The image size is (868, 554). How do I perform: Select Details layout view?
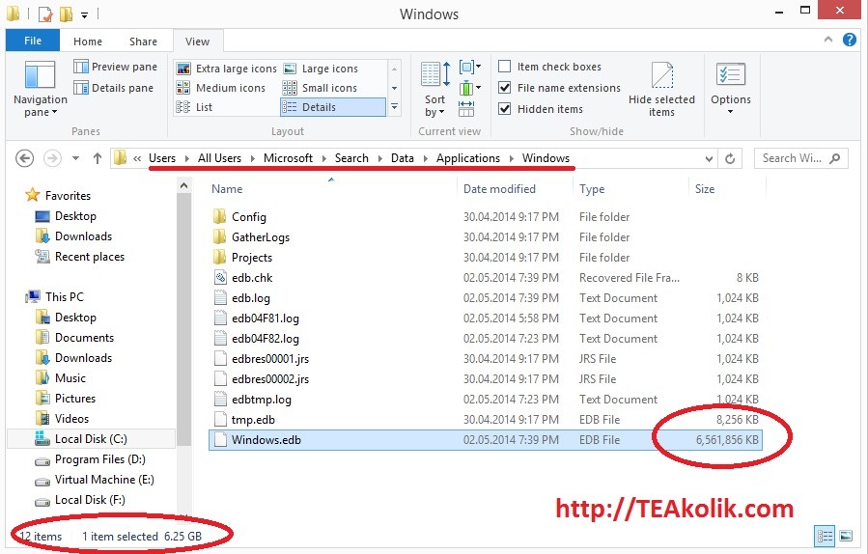tap(333, 107)
